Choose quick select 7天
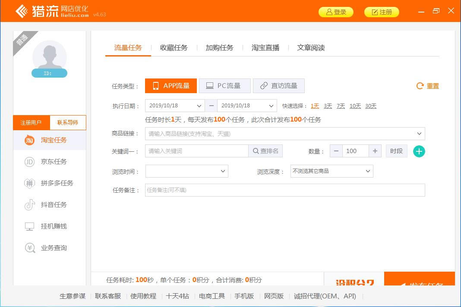This screenshot has width=461, height=307. click(x=341, y=106)
